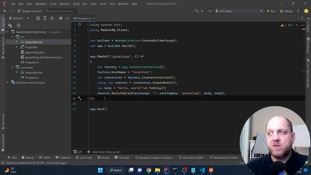Open the VCS menu
The height and width of the screenshot is (175, 311).
(x=112, y=4)
